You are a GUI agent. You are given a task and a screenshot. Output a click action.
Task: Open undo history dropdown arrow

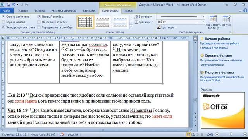pos(17,5)
